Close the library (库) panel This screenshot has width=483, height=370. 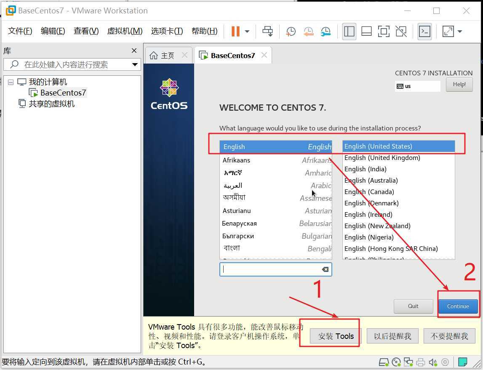[134, 51]
